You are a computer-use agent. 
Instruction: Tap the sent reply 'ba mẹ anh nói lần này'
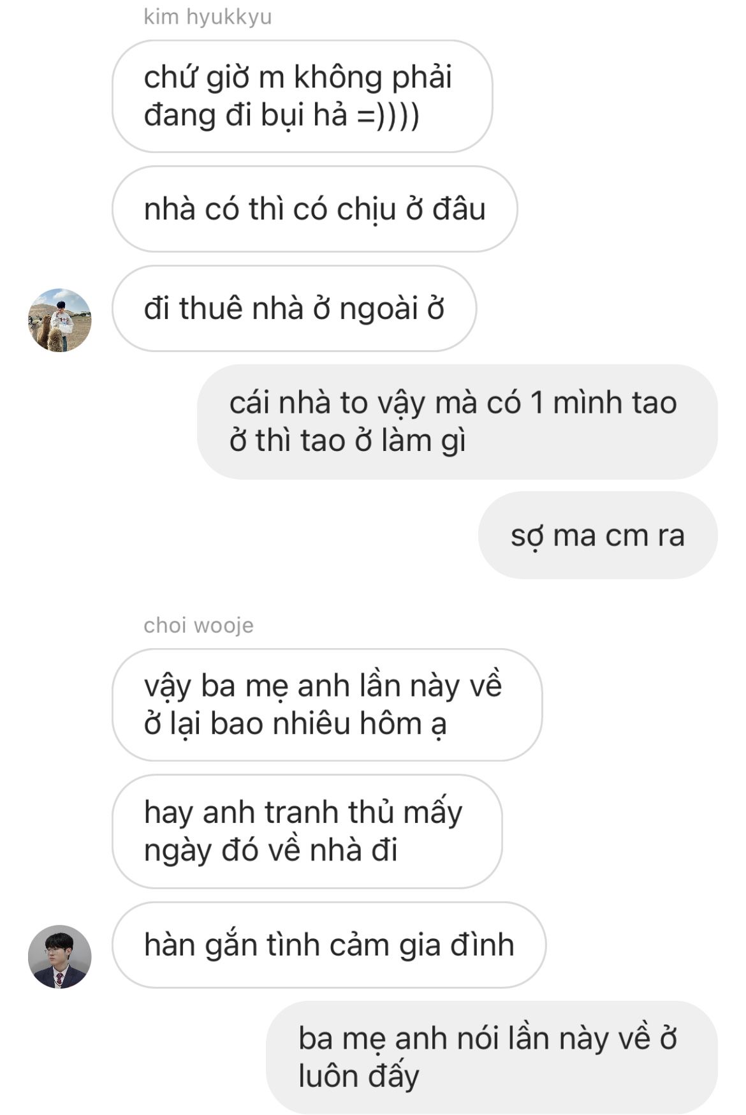[492, 1058]
